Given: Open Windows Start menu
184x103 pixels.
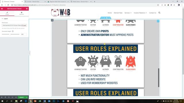Looking at the screenshot, I should pos(2,101).
